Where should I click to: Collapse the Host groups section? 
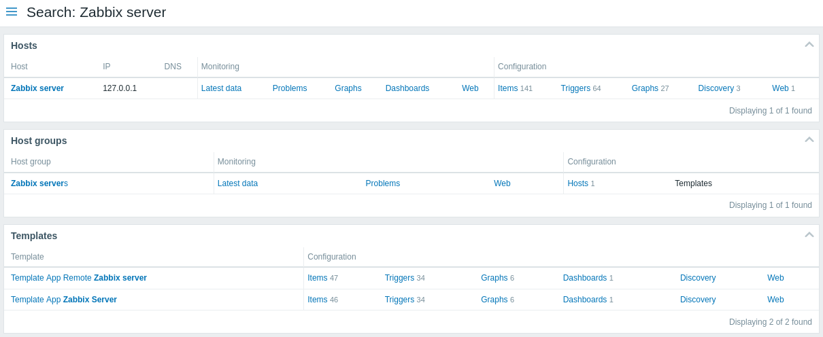point(809,140)
